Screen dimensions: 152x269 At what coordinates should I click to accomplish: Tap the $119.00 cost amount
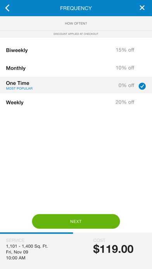[x=113, y=249]
